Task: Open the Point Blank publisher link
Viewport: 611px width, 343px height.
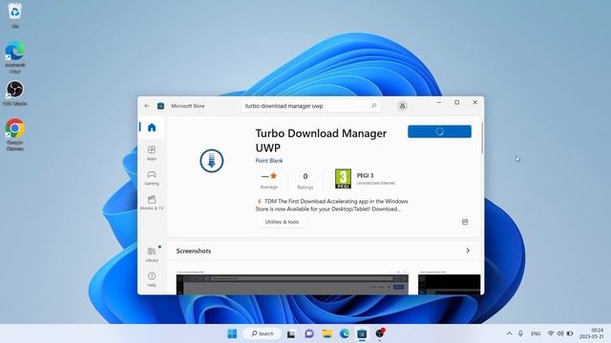Action: (269, 160)
